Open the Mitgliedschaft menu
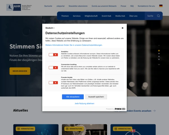The width and height of the screenshot is (169, 135). point(91,16)
